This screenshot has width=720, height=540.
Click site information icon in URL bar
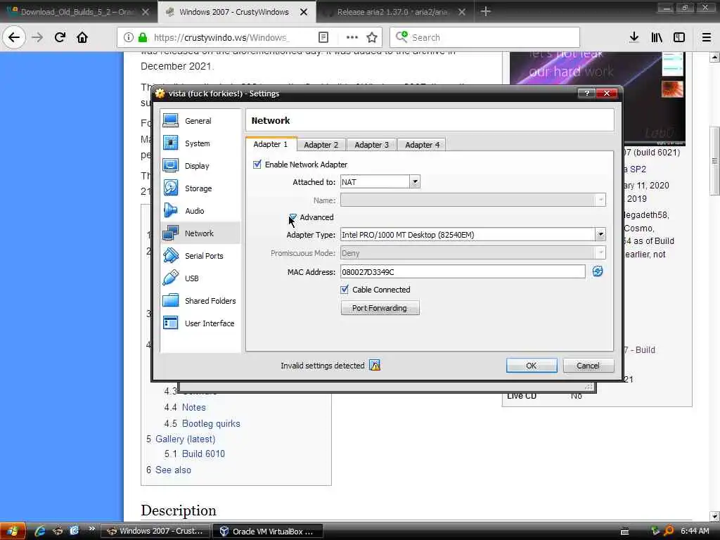[x=129, y=37]
